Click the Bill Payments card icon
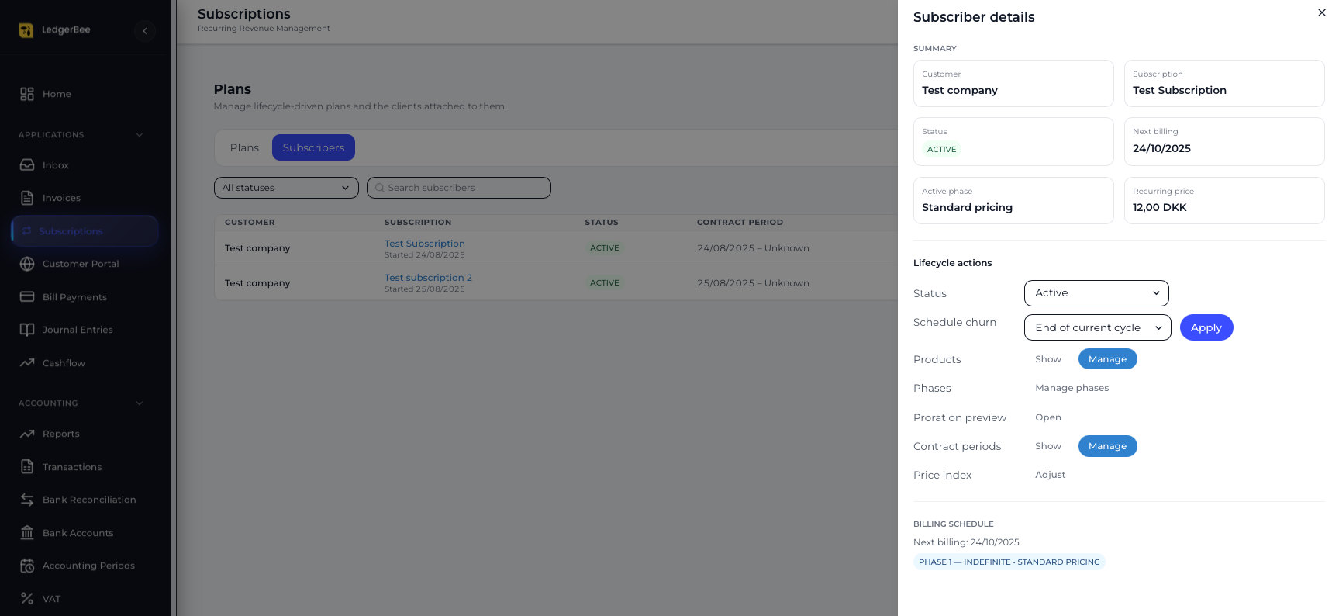The width and height of the screenshot is (1339, 616). 27,297
